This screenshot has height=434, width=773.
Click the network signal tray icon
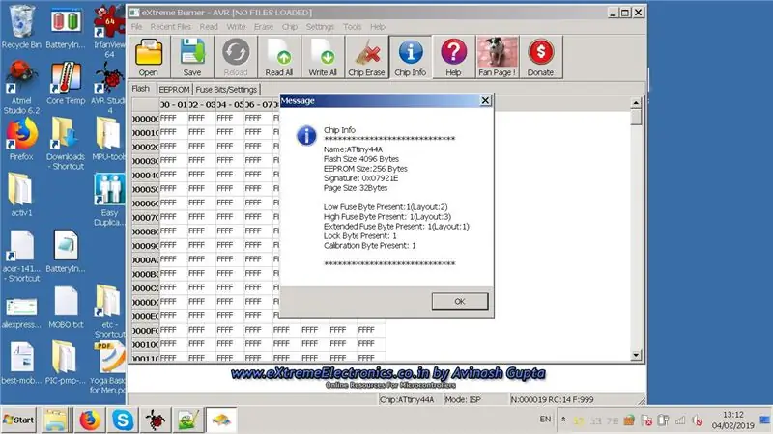click(680, 420)
